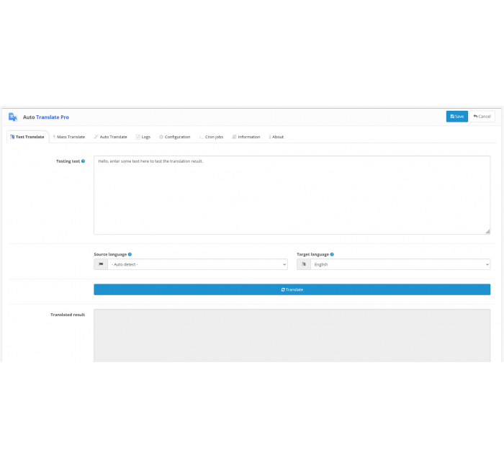Click the Testing text help icon
The width and height of the screenshot is (504, 468).
pyautogui.click(x=83, y=161)
